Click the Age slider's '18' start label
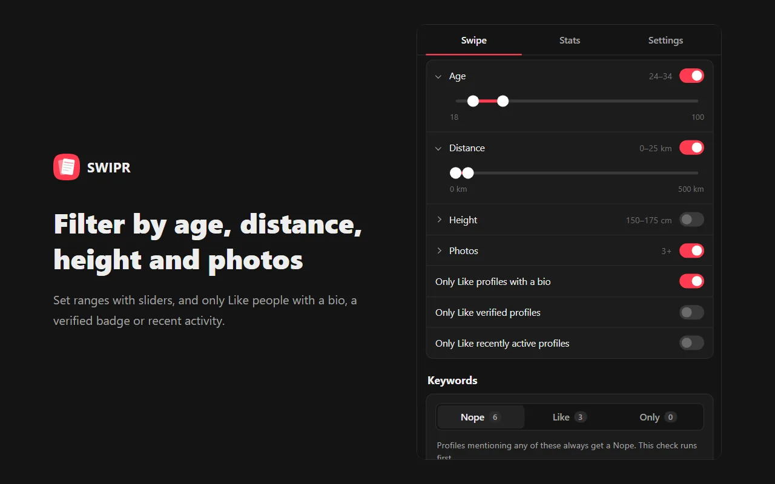 pyautogui.click(x=454, y=117)
